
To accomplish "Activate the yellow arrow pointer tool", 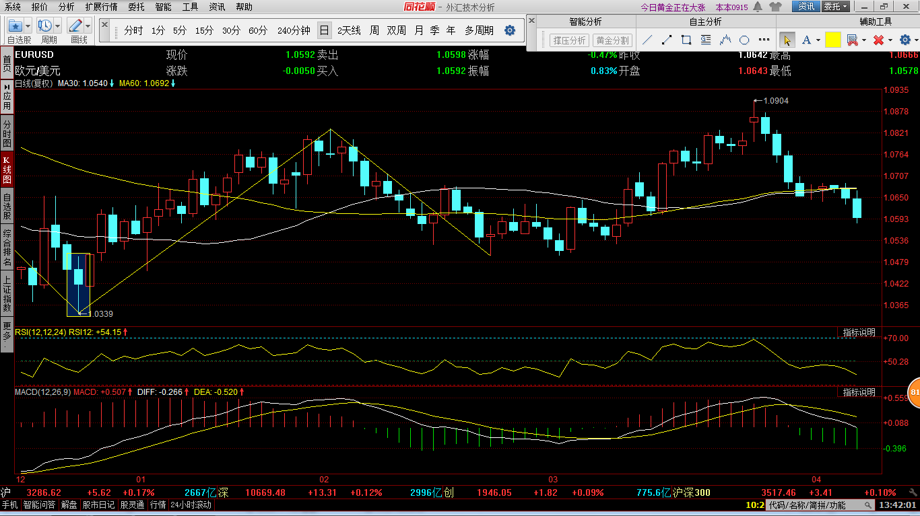I will (x=786, y=40).
